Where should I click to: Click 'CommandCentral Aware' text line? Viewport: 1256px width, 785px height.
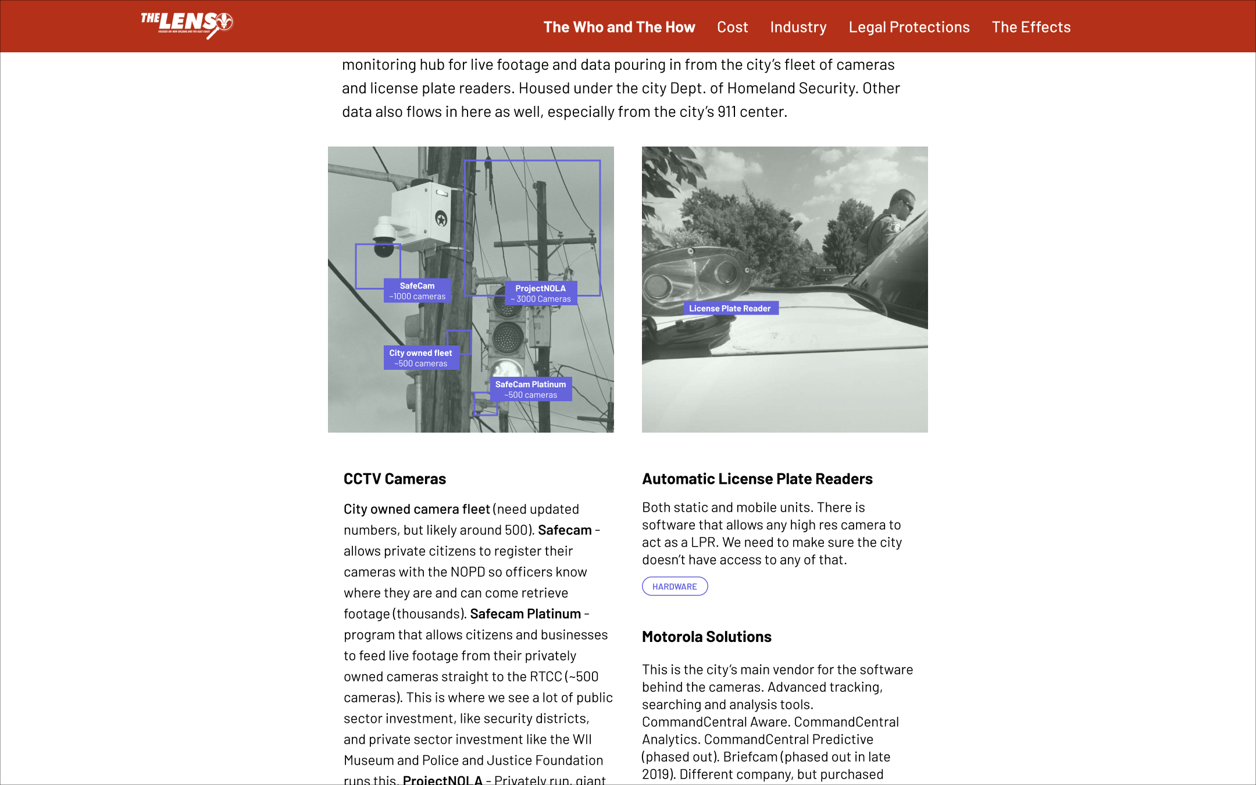[x=716, y=722]
